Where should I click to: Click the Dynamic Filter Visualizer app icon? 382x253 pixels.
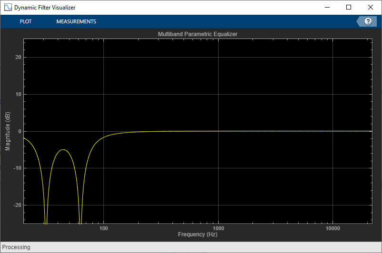coord(8,7)
